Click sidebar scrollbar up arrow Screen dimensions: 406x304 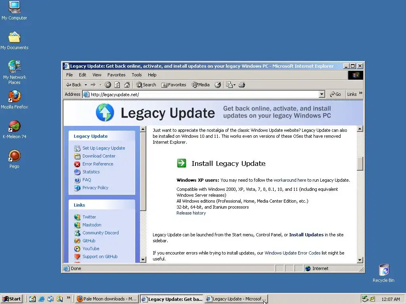(143, 129)
